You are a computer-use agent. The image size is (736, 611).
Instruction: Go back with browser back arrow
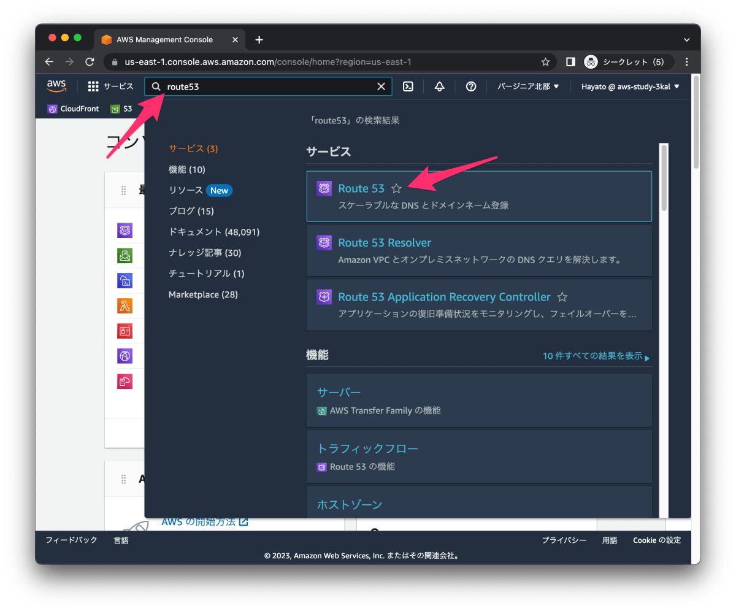coord(50,62)
